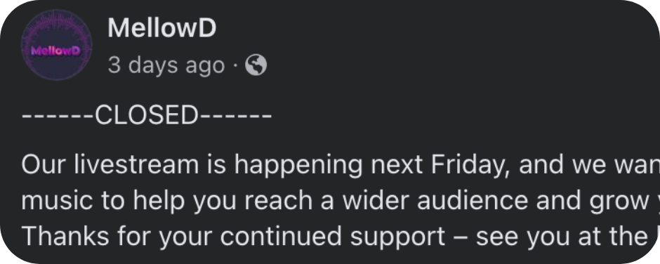Open the '3 days ago' timestamp link
Screen dimensions: 660x264
pos(166,65)
